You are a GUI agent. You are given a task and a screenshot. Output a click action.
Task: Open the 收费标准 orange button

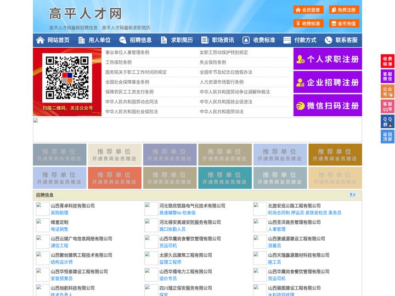coord(308,24)
